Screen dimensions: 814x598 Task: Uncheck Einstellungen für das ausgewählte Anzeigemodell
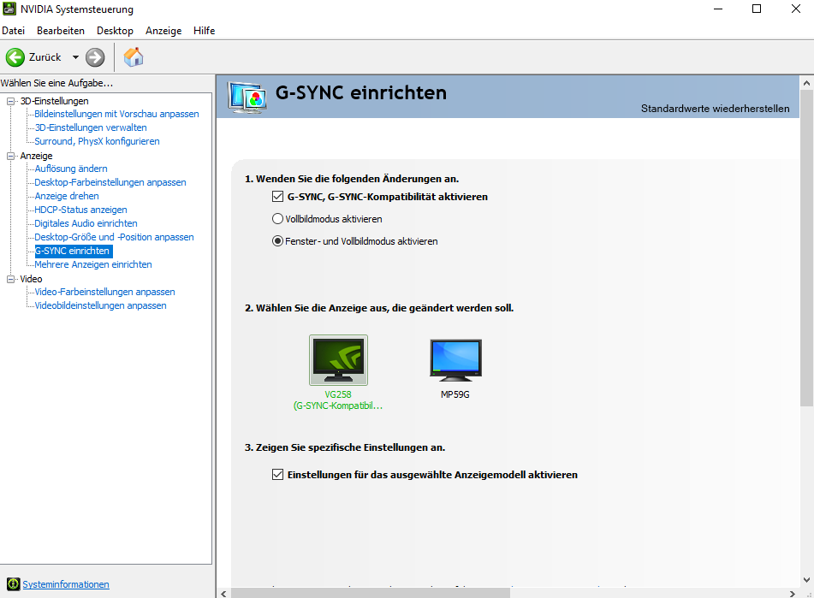[x=277, y=474]
